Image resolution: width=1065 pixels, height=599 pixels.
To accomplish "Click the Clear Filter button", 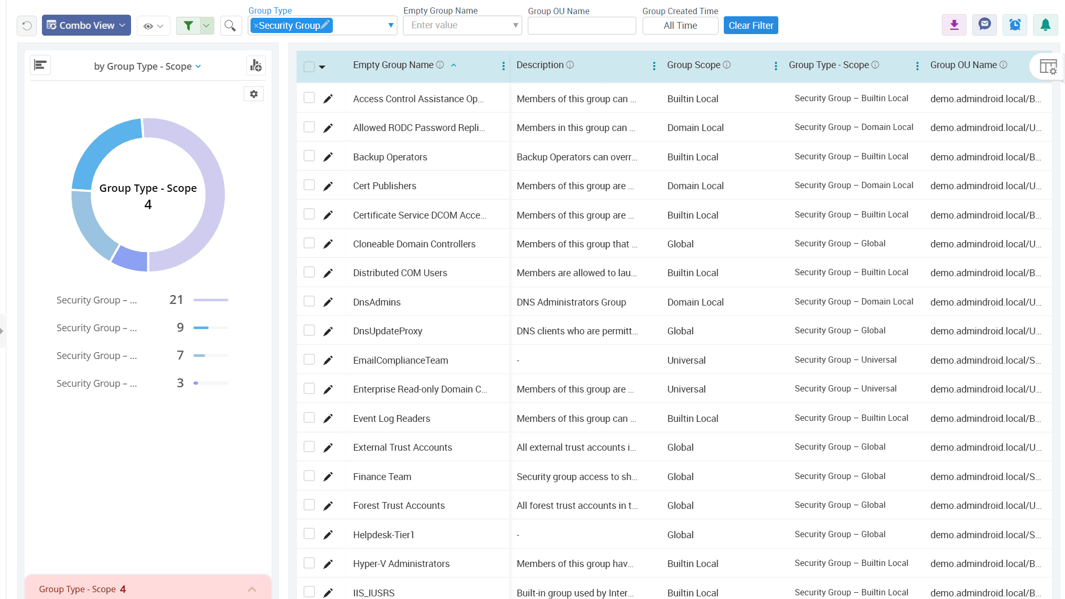I will (751, 26).
